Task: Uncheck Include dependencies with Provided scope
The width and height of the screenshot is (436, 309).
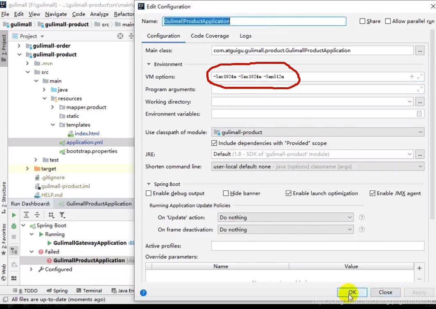Action: 214,143
